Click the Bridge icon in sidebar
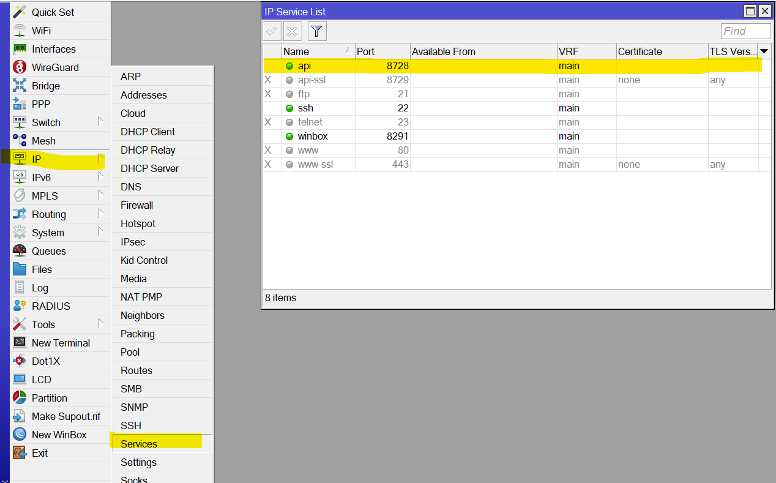Screen dimensions: 776x483 click(20, 86)
